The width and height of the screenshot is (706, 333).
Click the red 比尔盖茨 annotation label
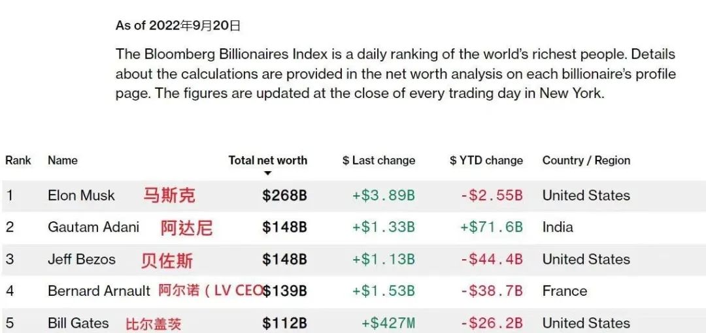(153, 324)
